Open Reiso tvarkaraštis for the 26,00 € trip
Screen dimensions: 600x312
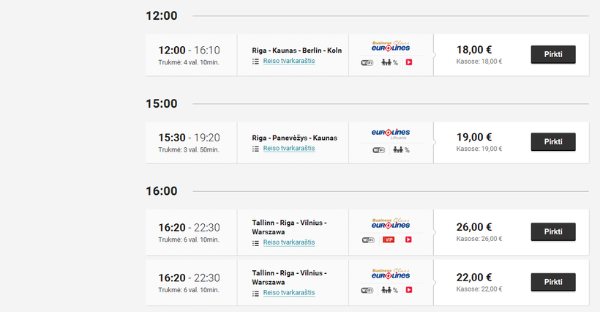point(289,242)
